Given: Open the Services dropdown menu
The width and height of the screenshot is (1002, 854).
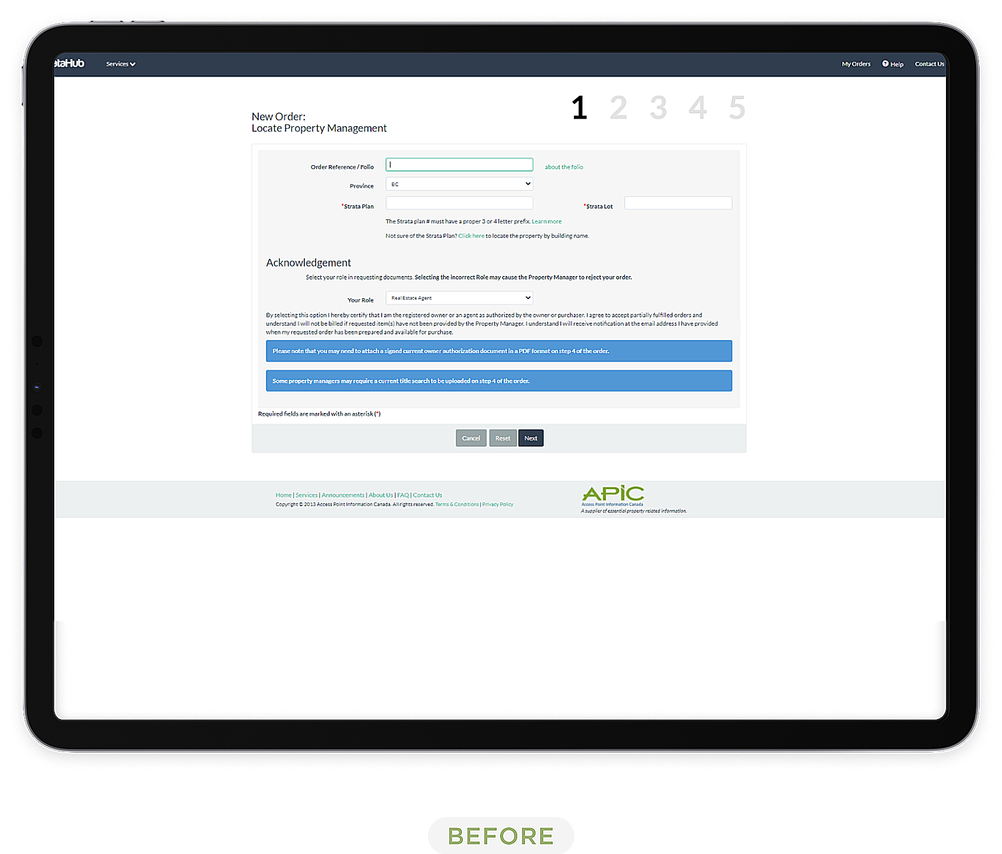Looking at the screenshot, I should [x=120, y=64].
